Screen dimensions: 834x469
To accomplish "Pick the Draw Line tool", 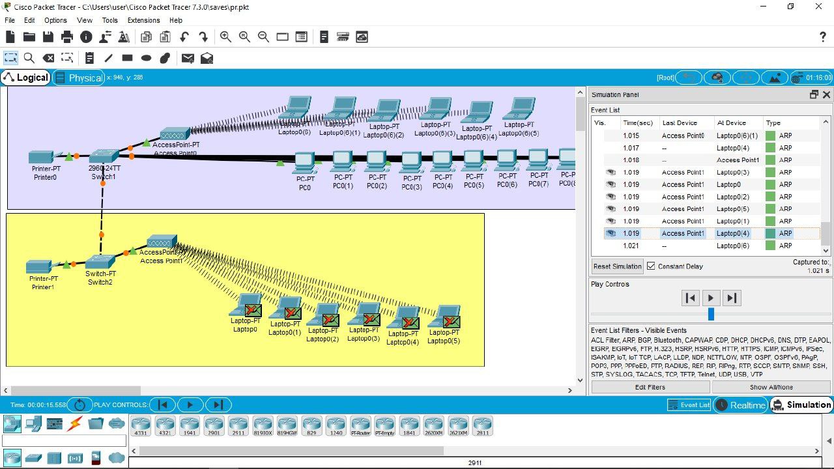I will click(108, 58).
